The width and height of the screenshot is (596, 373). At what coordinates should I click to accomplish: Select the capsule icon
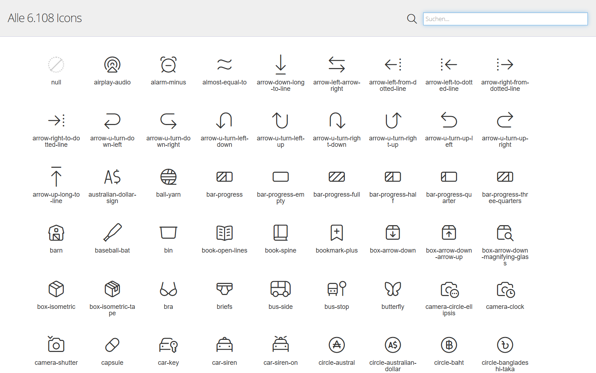(x=112, y=345)
